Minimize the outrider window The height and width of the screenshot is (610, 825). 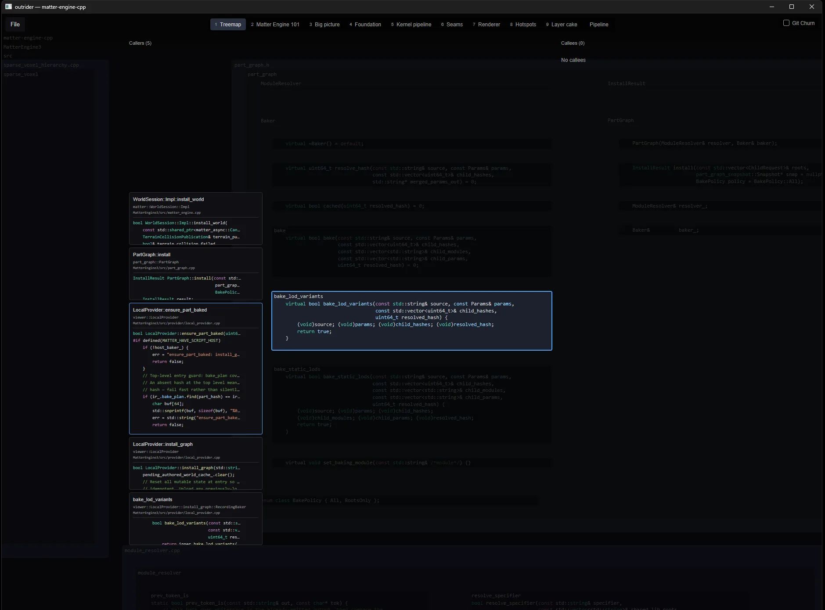pos(772,7)
